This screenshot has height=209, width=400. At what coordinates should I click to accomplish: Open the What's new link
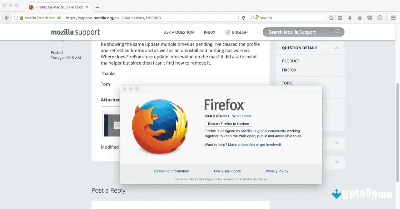(241, 116)
